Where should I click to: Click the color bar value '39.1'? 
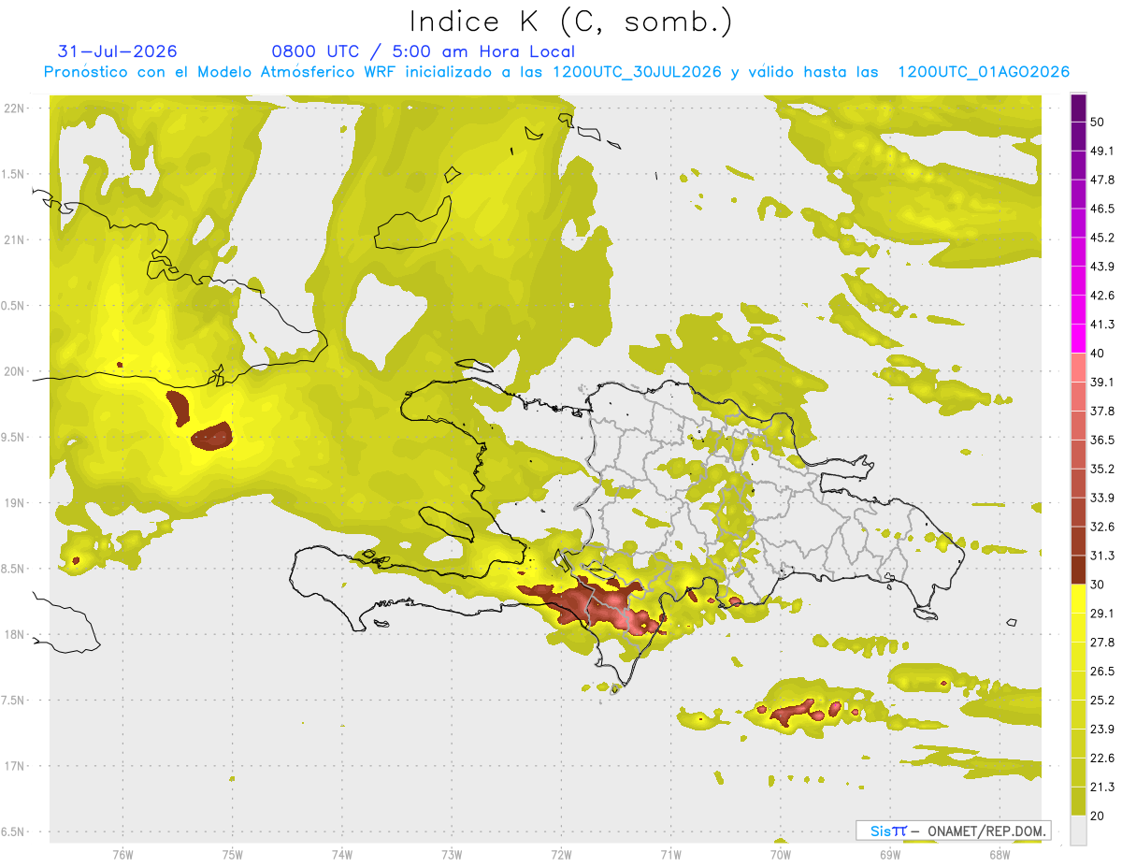coord(1102,382)
